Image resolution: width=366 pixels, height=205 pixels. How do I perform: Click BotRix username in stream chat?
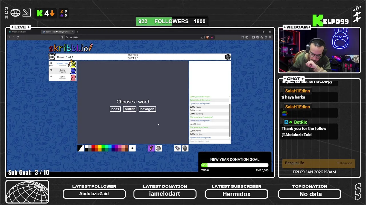(300, 122)
